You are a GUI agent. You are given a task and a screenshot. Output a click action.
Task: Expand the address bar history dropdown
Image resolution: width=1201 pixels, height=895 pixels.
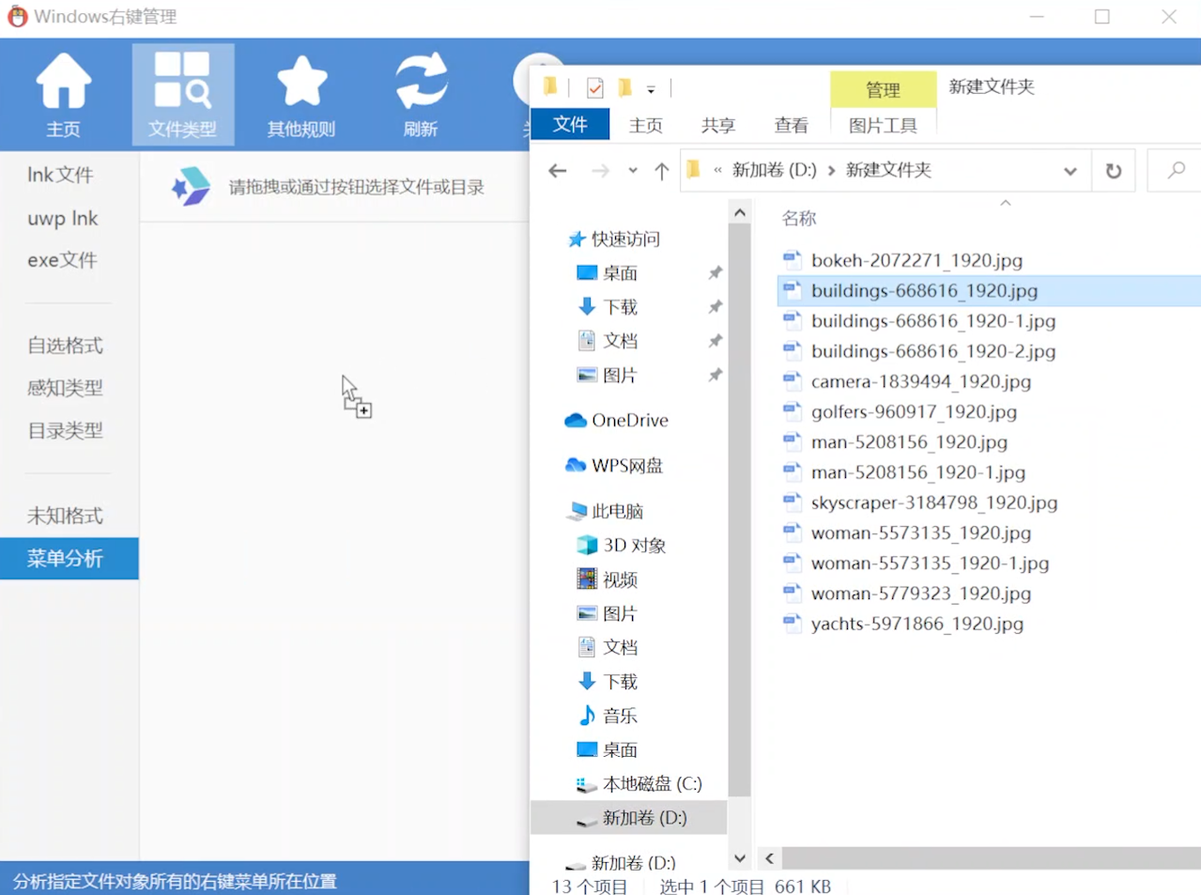click(x=1070, y=171)
